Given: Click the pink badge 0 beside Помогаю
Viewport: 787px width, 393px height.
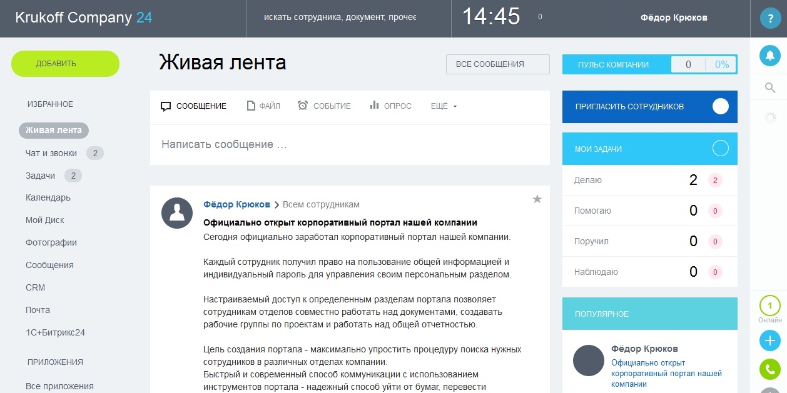Looking at the screenshot, I should 715,211.
